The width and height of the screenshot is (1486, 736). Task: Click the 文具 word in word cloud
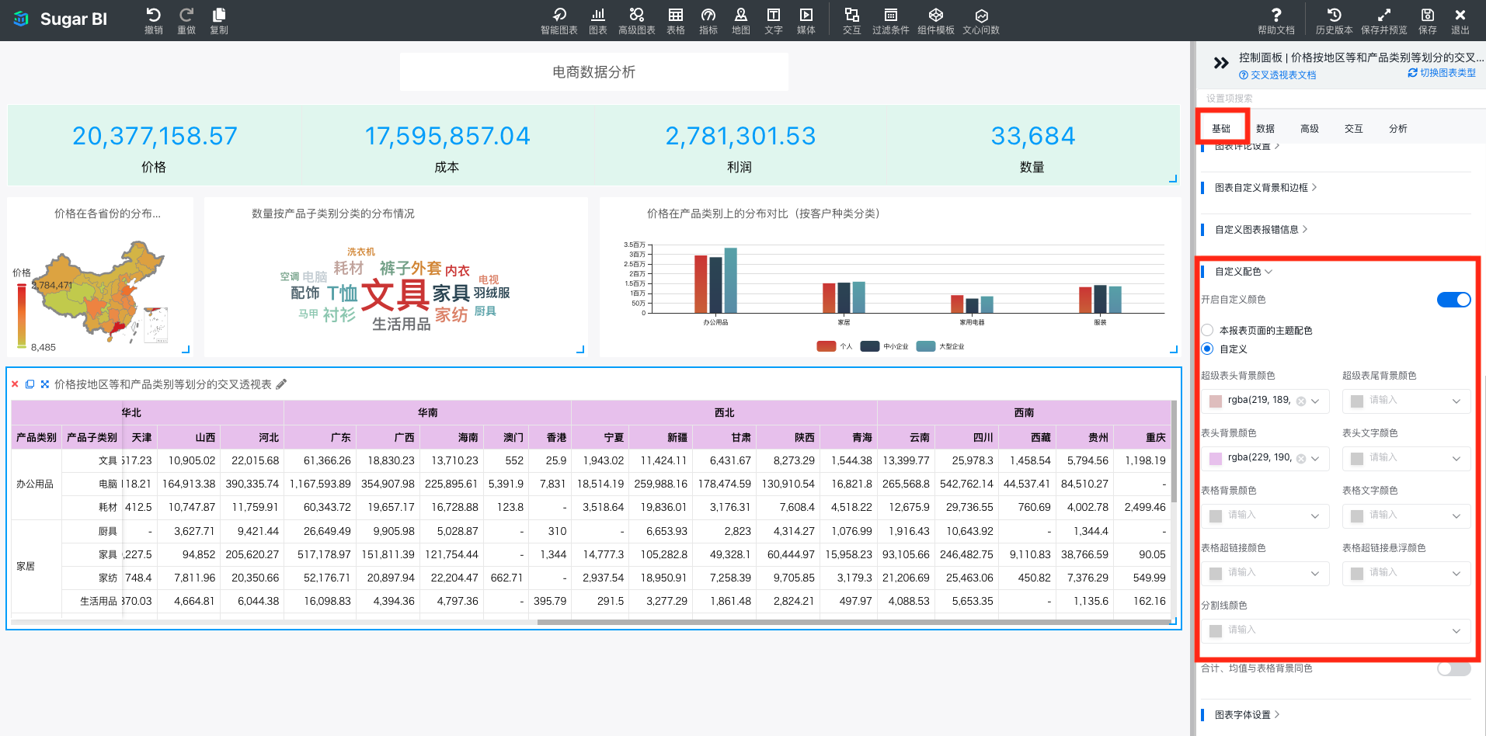pyautogui.click(x=395, y=295)
